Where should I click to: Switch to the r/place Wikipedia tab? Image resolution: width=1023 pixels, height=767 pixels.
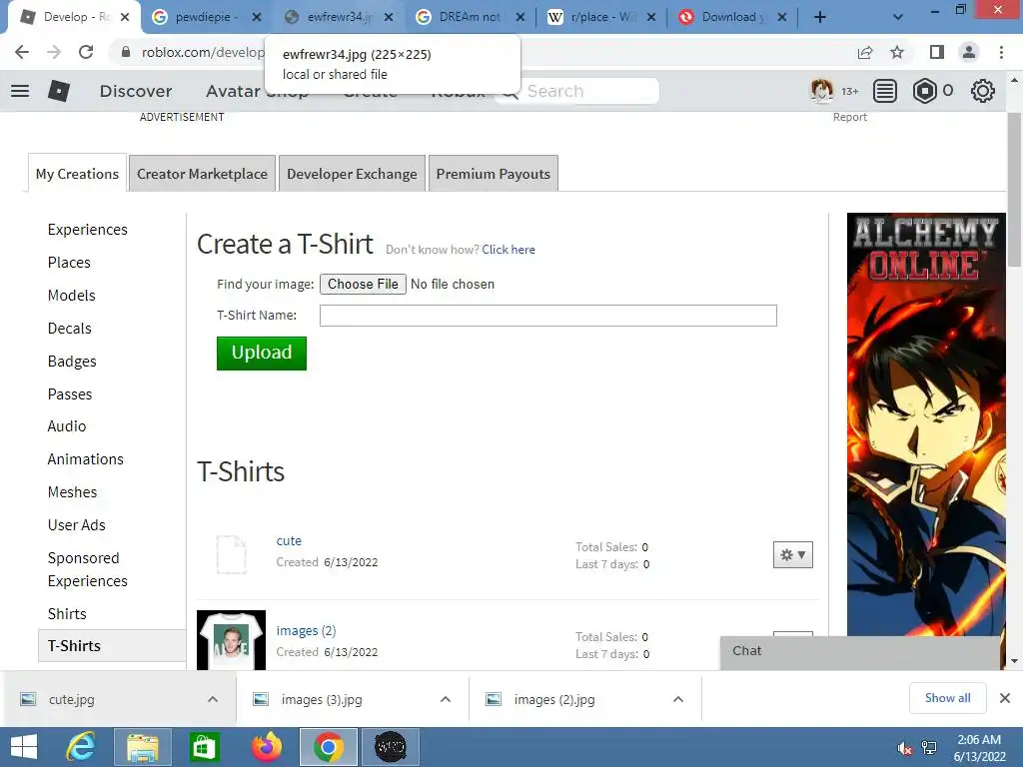(x=600, y=18)
